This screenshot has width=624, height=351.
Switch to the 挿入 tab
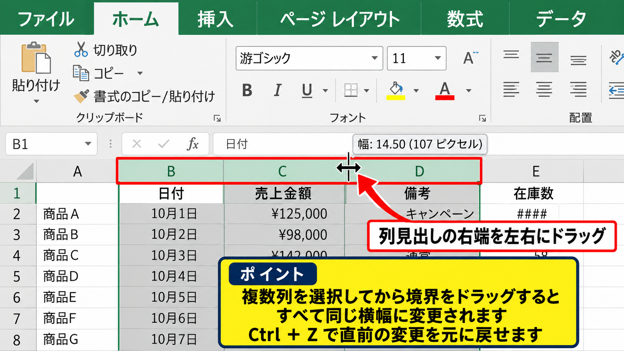(215, 19)
